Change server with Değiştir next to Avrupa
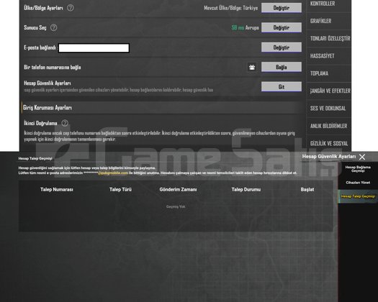Screen dimensions: 378x302 tap(282, 27)
